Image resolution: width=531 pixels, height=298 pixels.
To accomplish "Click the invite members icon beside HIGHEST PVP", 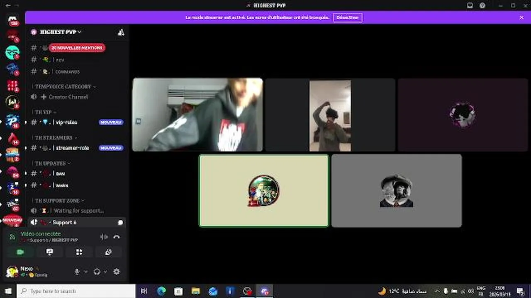I will (121, 32).
